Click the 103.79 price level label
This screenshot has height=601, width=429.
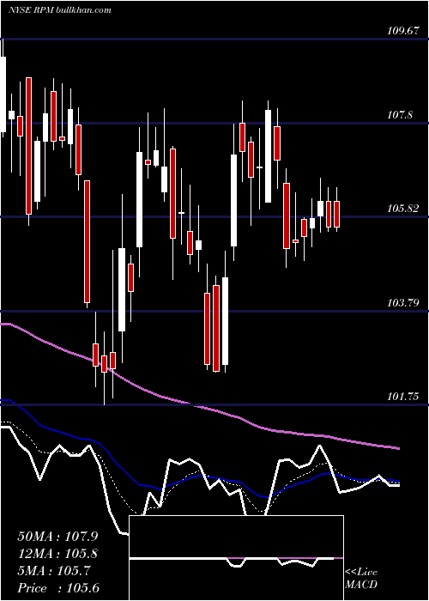(x=402, y=303)
